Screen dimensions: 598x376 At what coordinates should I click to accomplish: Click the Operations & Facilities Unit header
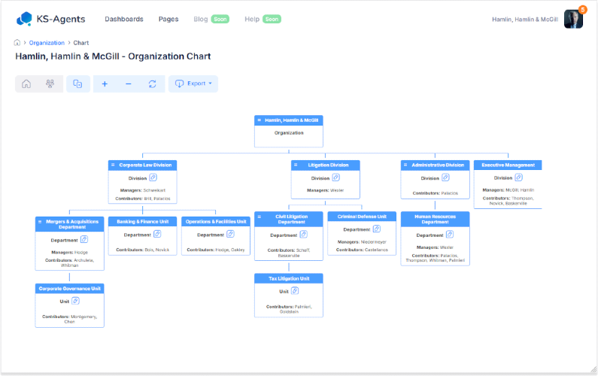pyautogui.click(x=216, y=222)
